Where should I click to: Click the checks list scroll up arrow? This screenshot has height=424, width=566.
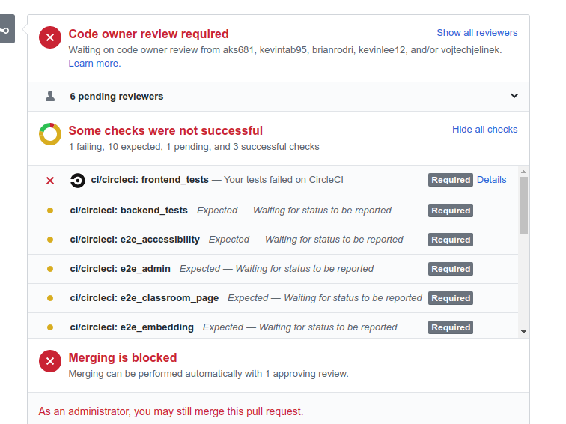(x=523, y=172)
